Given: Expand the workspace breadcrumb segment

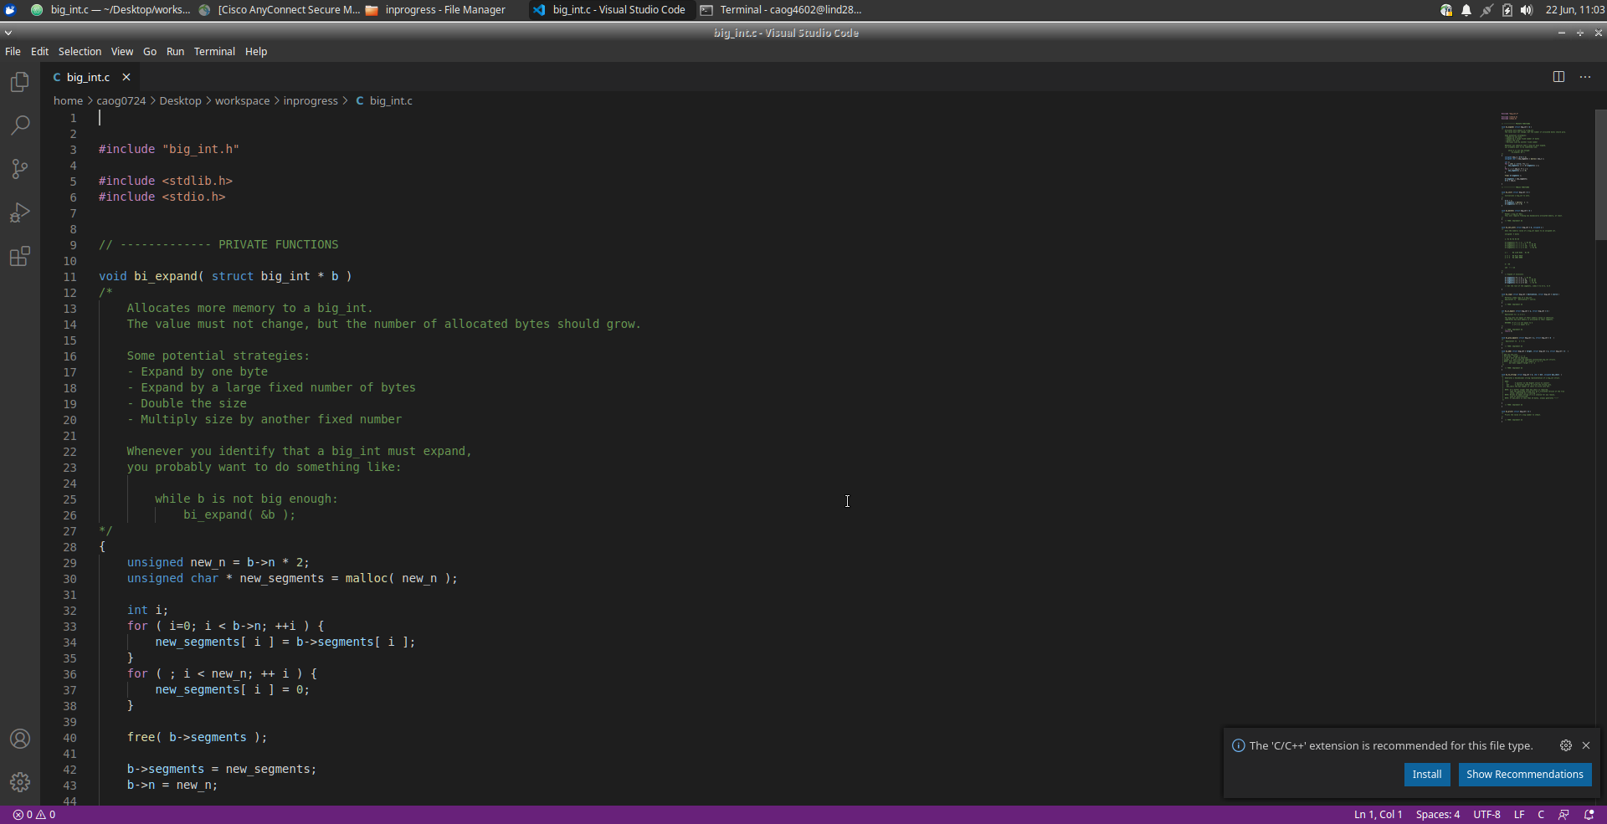Looking at the screenshot, I should 242,100.
